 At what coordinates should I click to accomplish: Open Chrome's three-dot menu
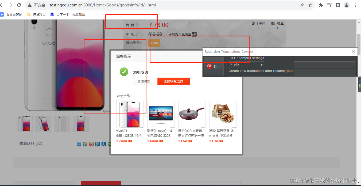point(355,5)
